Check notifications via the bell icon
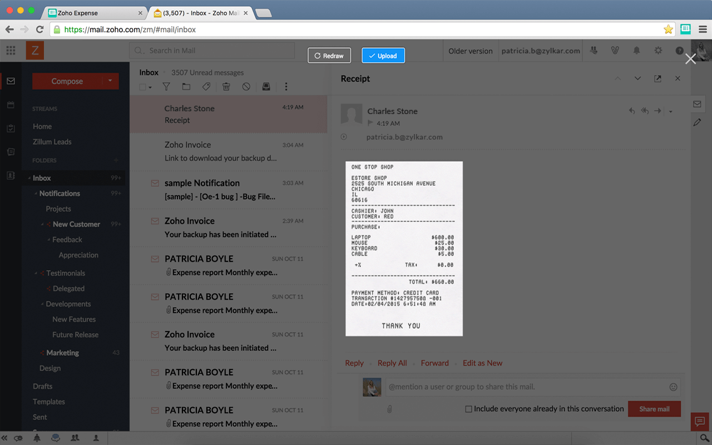This screenshot has width=712, height=445. (x=636, y=50)
